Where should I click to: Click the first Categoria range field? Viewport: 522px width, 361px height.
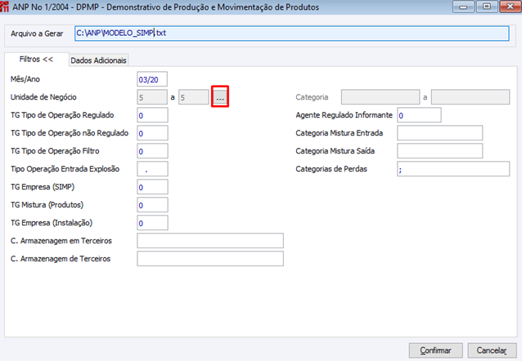pyautogui.click(x=380, y=97)
